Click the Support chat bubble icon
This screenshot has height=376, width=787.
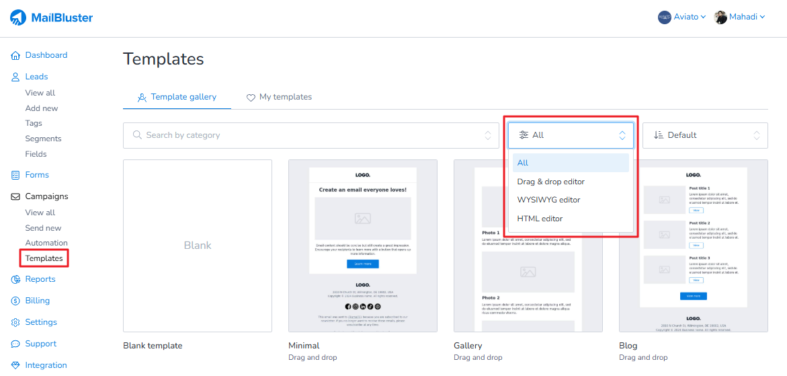pos(15,344)
